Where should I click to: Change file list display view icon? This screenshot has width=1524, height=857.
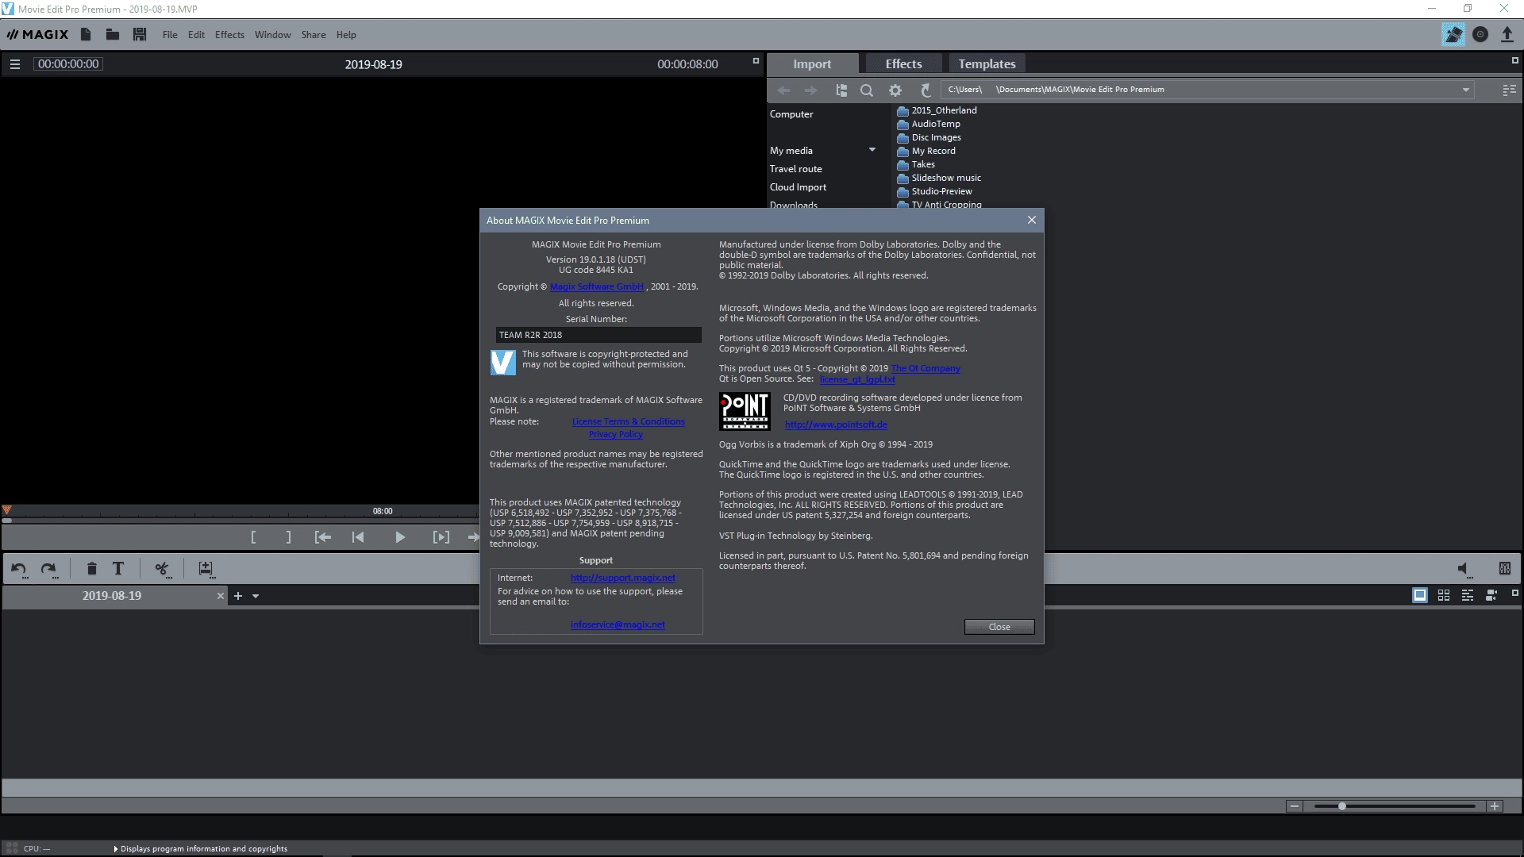[1509, 90]
